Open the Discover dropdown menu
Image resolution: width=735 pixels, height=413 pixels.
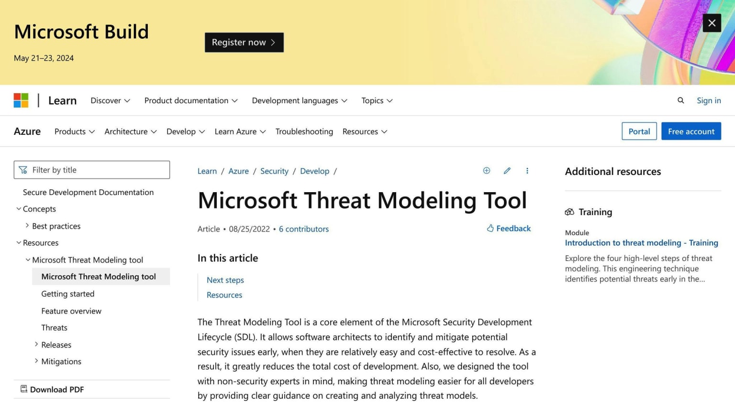pos(110,100)
